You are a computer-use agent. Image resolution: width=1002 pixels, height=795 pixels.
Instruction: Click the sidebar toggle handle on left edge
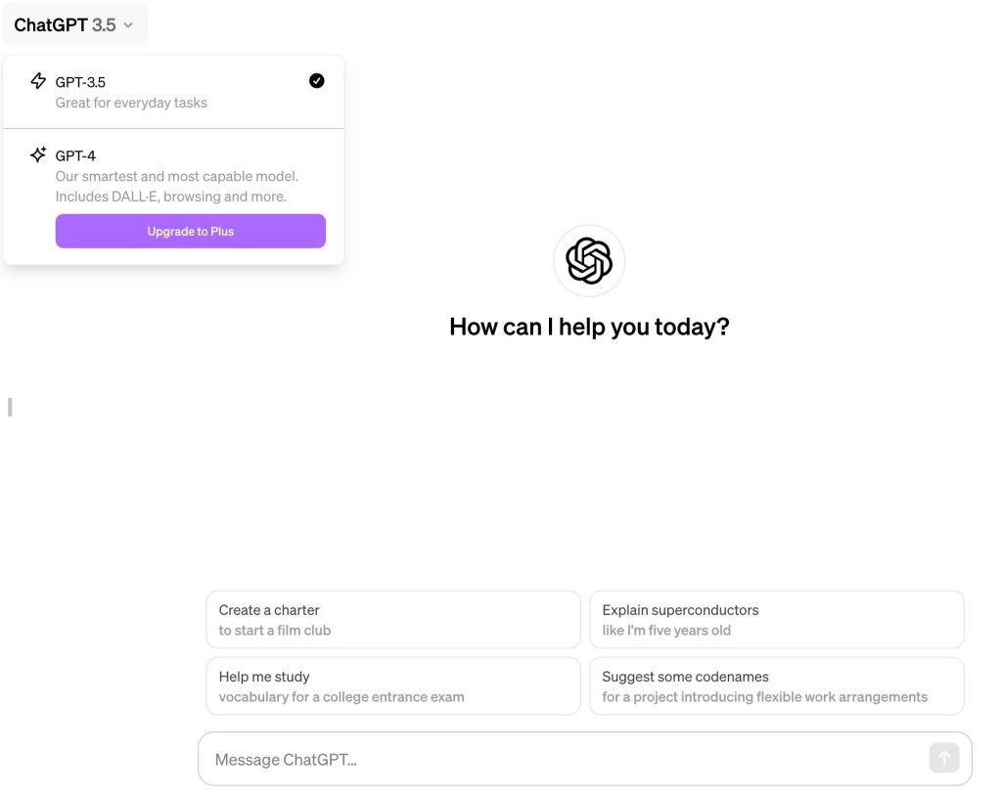pos(10,407)
